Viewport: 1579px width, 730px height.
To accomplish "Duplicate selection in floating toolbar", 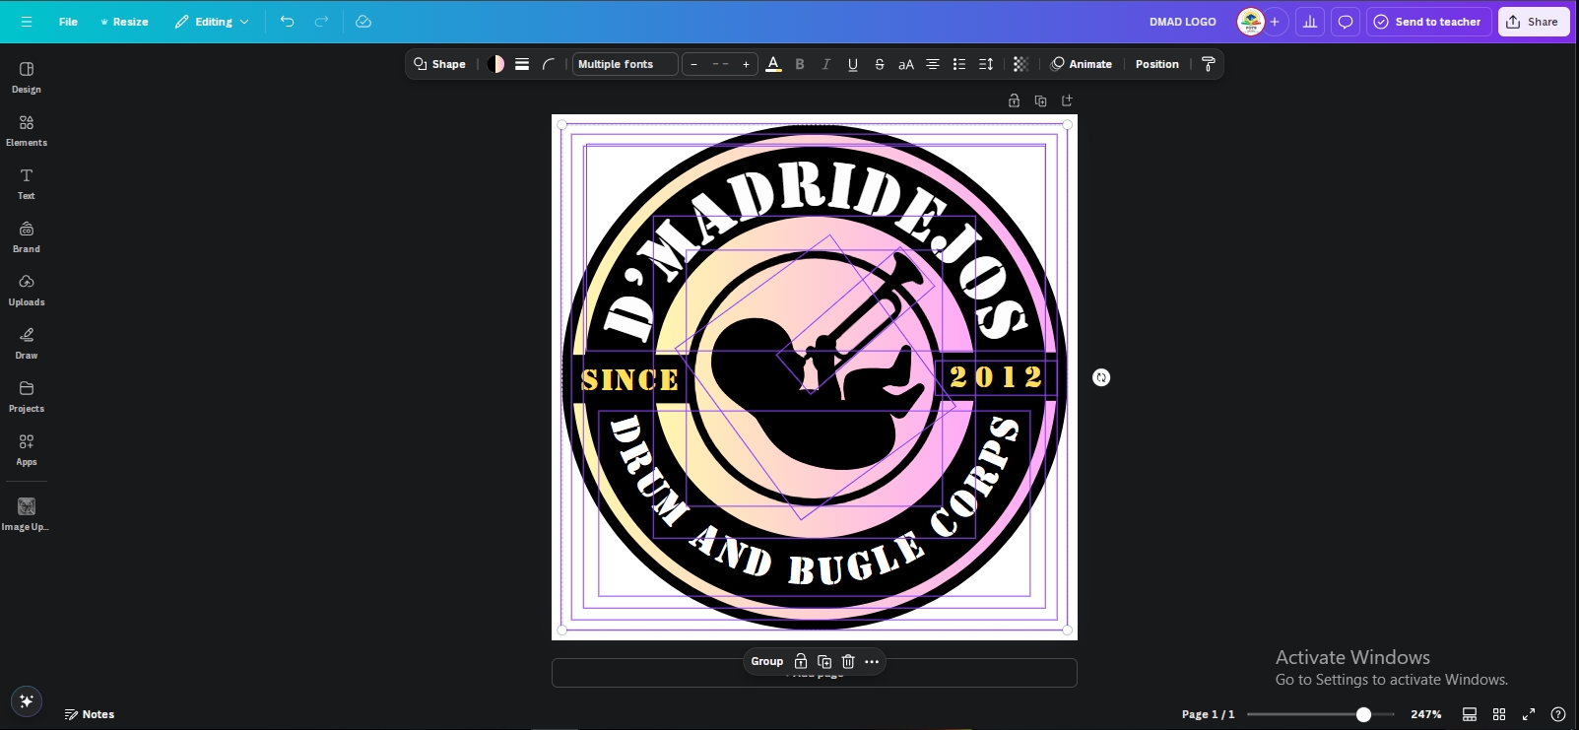I will [824, 662].
